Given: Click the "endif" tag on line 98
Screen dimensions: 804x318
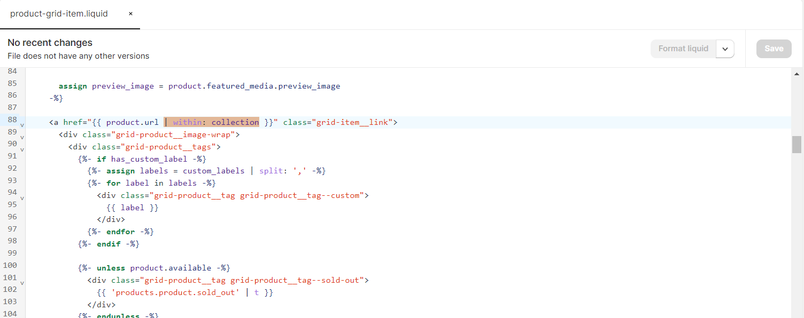Looking at the screenshot, I should coord(109,244).
